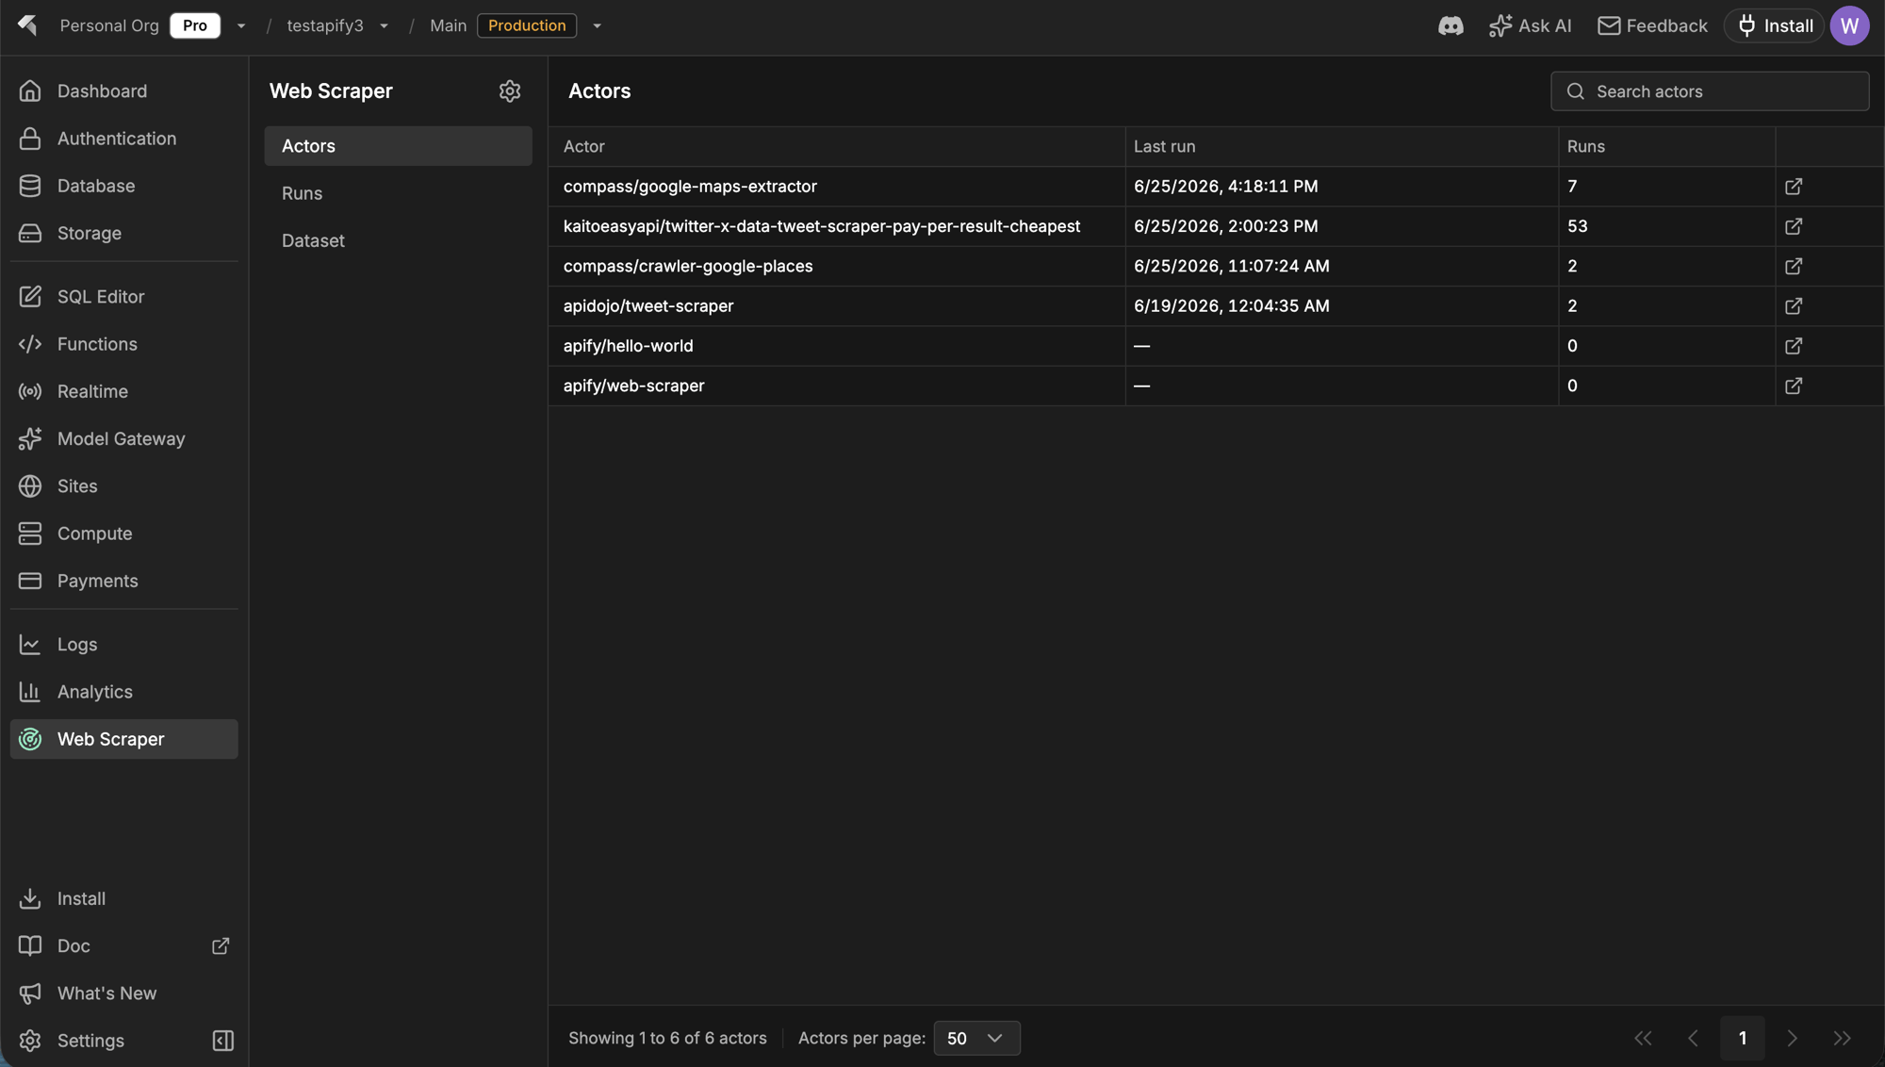Click the Pro plan badge

[195, 25]
